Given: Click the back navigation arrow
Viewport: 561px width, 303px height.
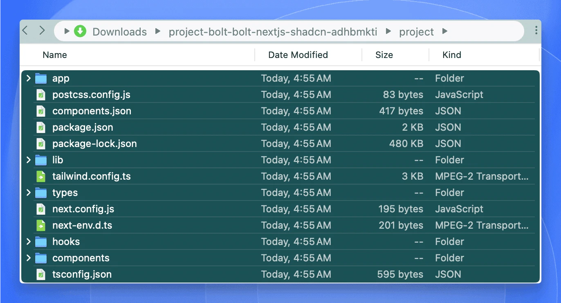Looking at the screenshot, I should [x=25, y=31].
